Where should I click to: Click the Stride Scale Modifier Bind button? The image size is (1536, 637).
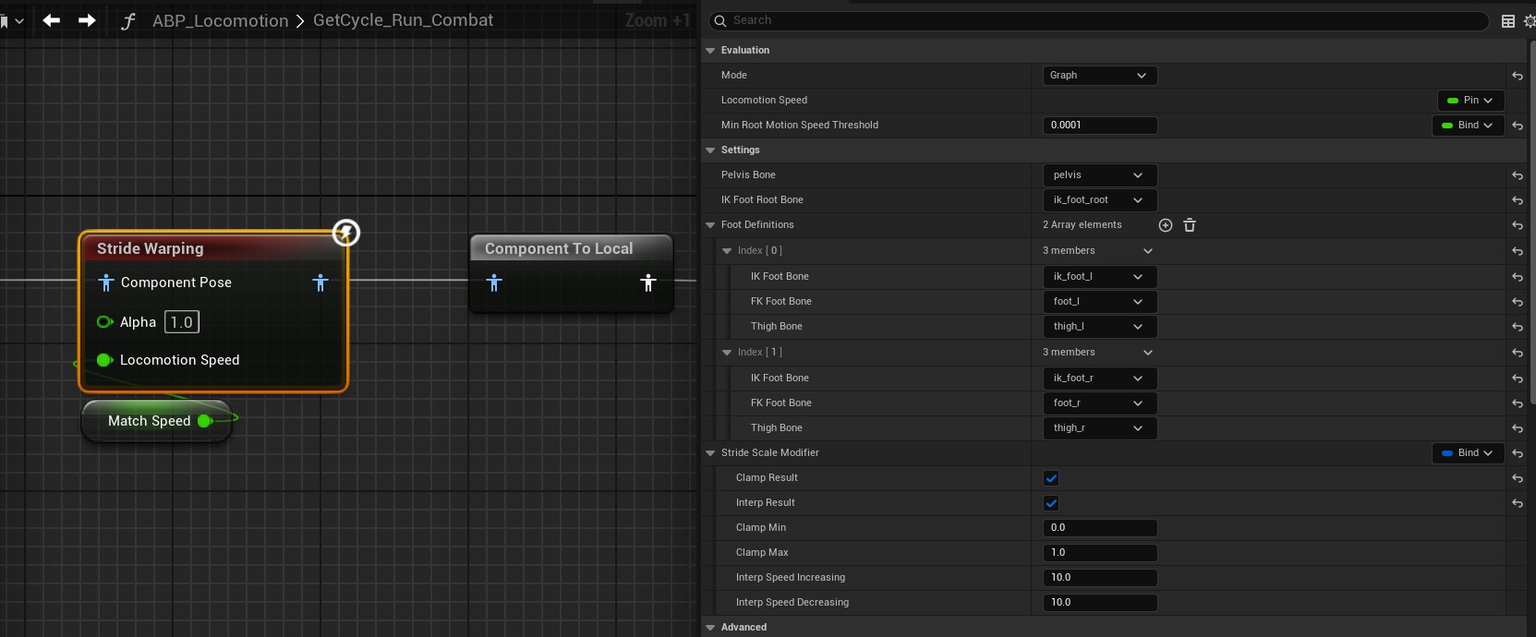[1467, 453]
